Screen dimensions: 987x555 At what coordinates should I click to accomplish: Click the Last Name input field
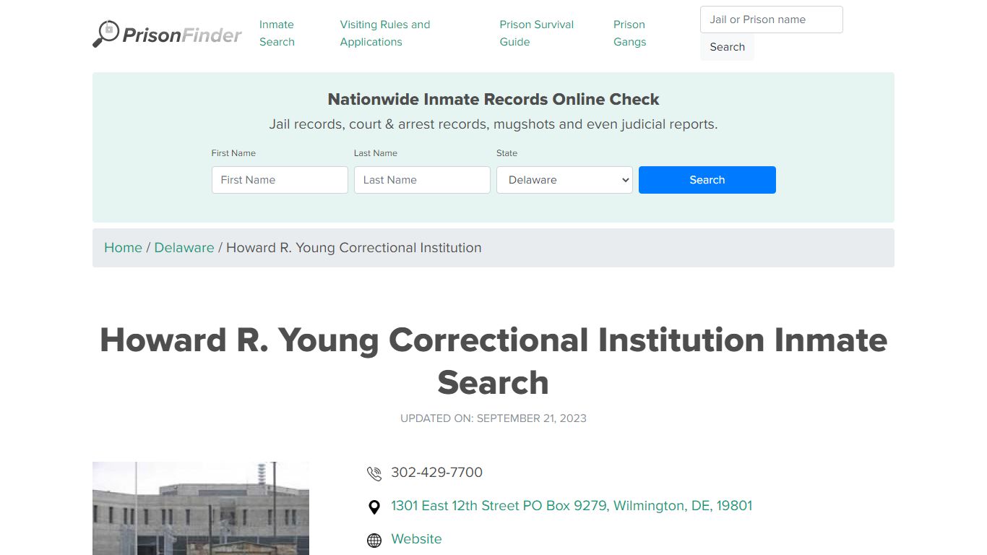coord(422,180)
